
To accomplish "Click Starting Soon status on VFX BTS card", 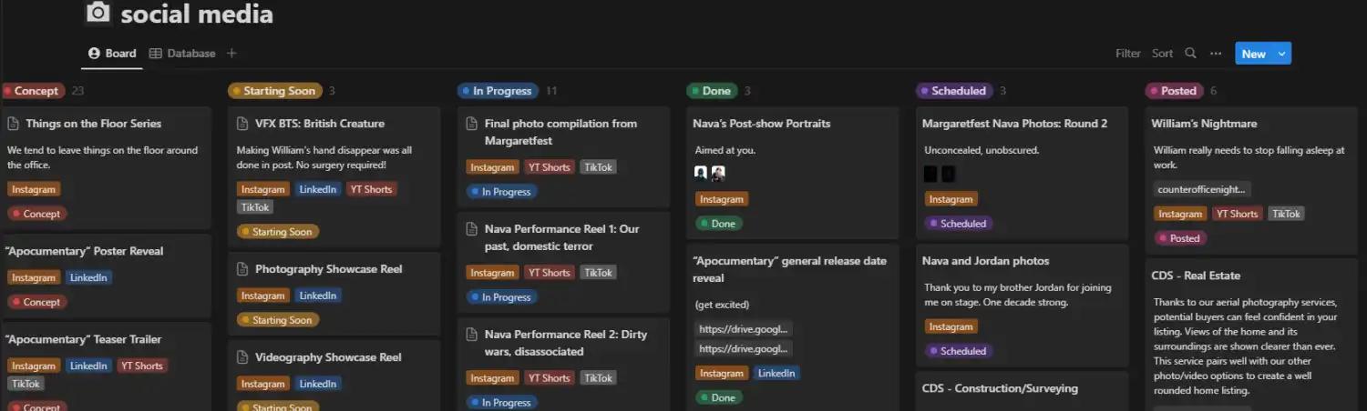I will 278,232.
